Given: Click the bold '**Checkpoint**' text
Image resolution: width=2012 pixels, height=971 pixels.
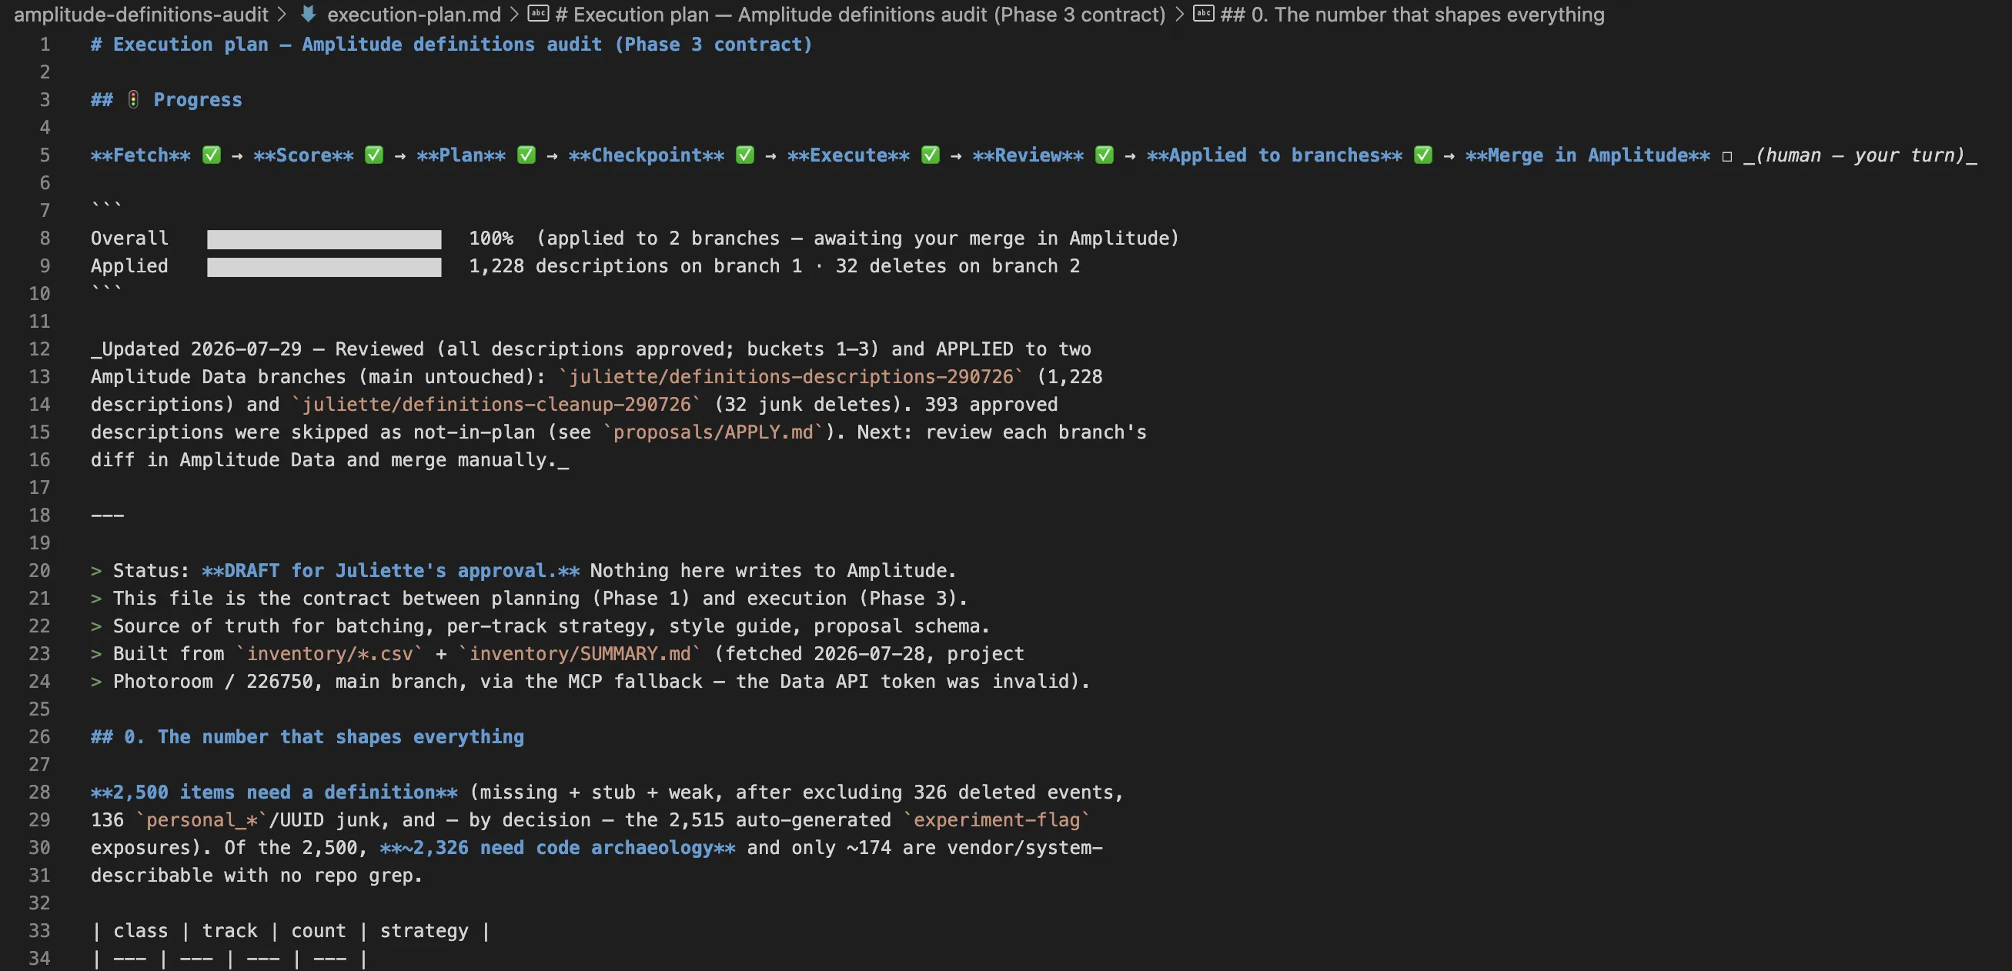Looking at the screenshot, I should tap(646, 155).
